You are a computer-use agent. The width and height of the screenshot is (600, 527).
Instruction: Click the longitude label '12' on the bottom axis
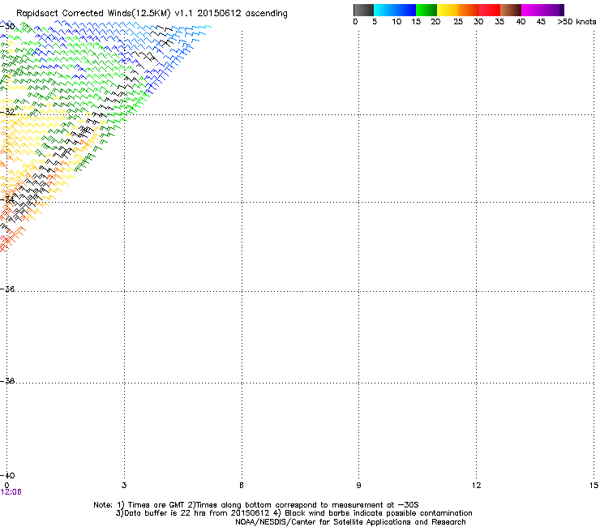coord(476,486)
